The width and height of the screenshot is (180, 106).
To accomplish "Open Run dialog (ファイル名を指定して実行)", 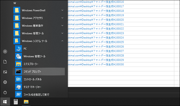I will pos(36,94).
